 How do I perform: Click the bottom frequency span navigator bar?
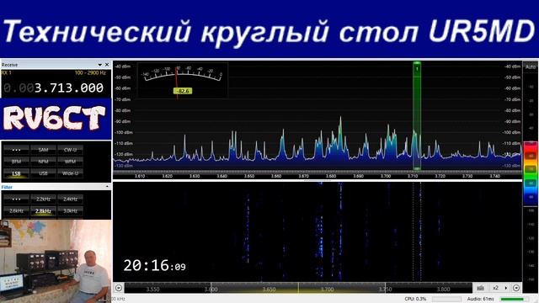pyautogui.click(x=298, y=288)
